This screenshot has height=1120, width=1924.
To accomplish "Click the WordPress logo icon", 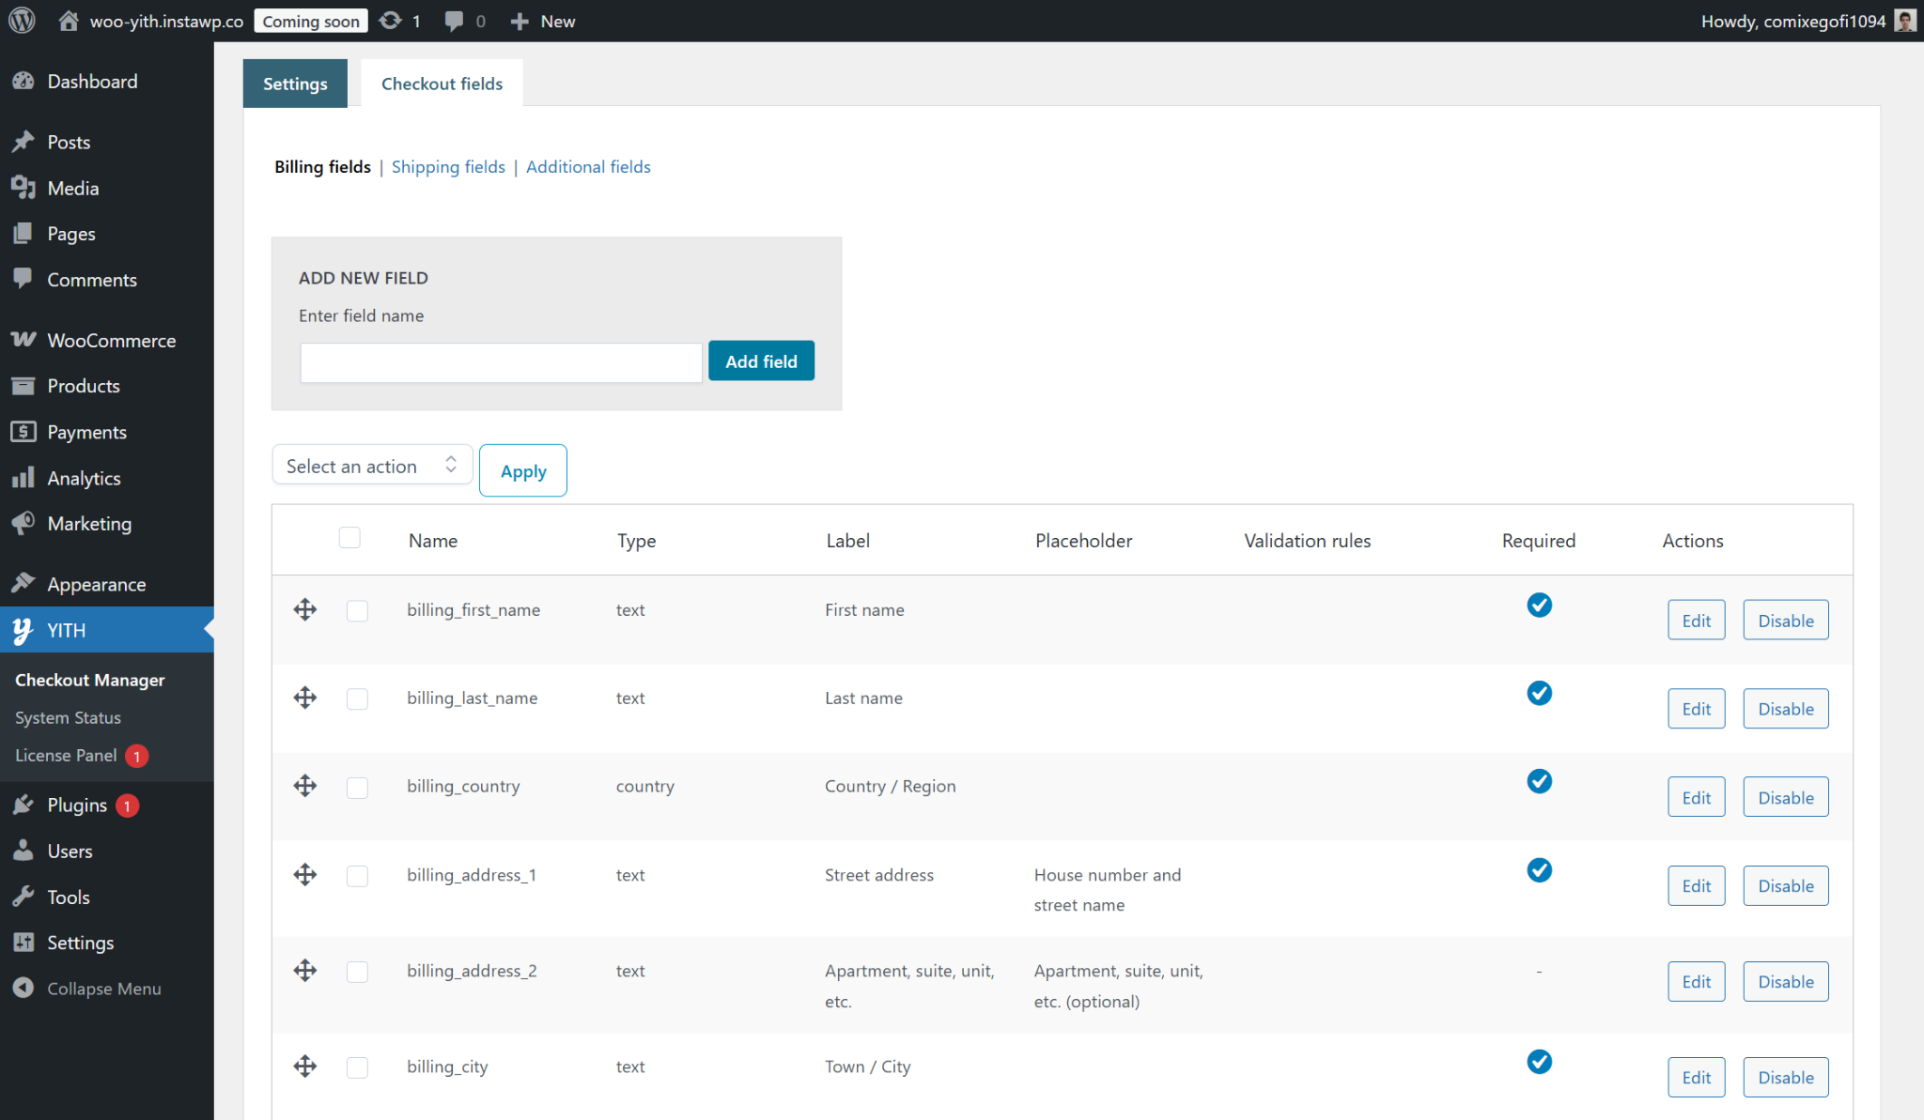I will (x=22, y=21).
